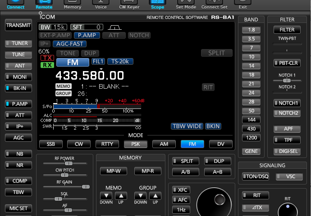Click the MP-R memory button

[x=148, y=171]
